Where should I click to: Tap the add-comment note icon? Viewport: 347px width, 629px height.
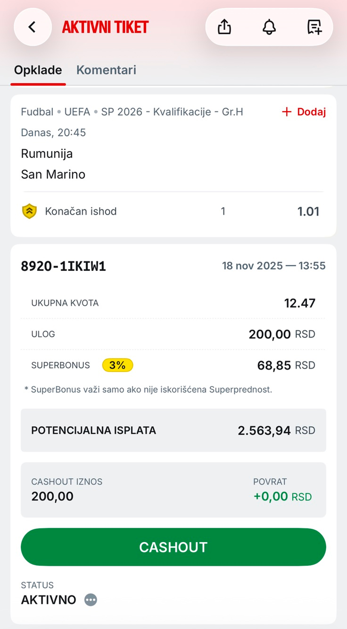[314, 27]
